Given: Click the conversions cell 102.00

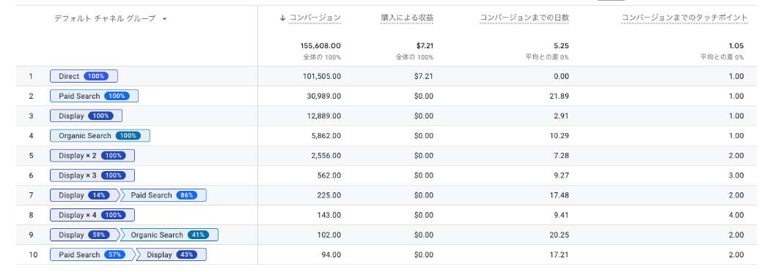Looking at the screenshot, I should click(x=329, y=235).
